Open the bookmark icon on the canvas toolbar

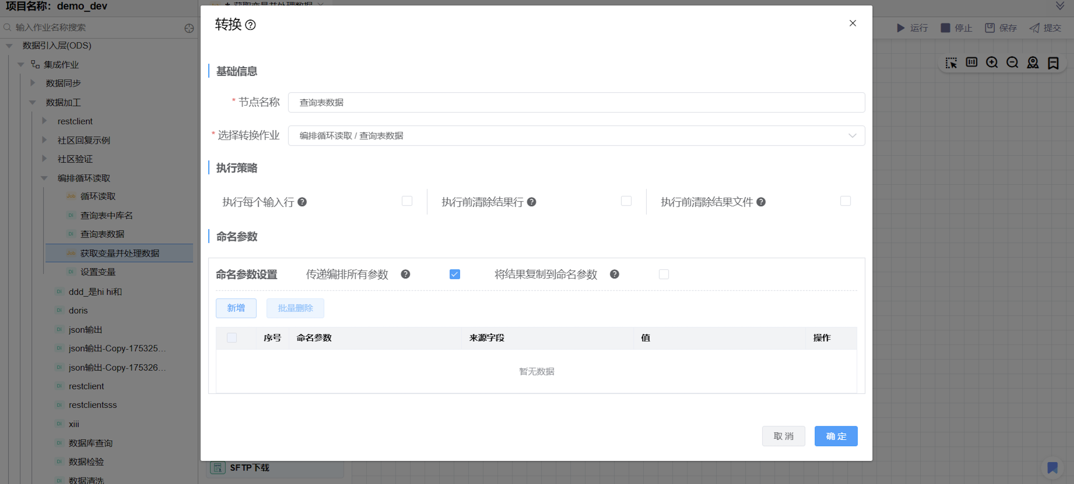[1053, 62]
